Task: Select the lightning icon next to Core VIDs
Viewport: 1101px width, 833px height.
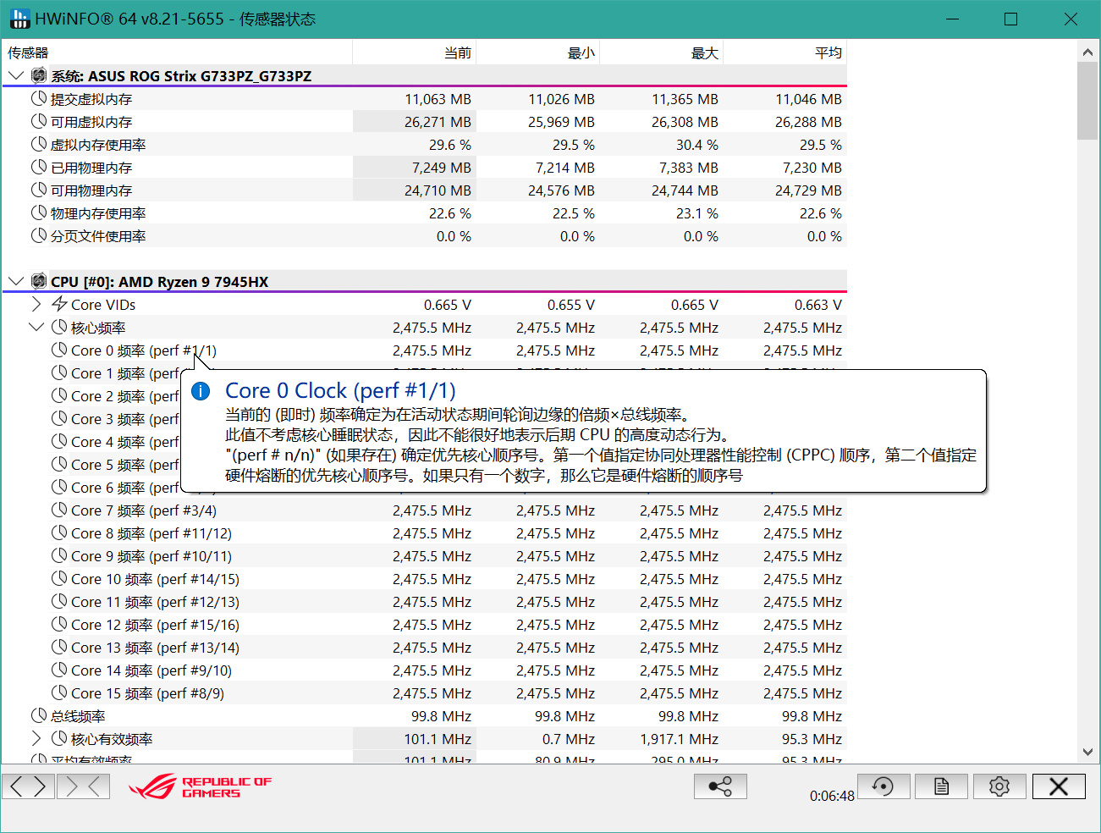Action: (x=59, y=304)
